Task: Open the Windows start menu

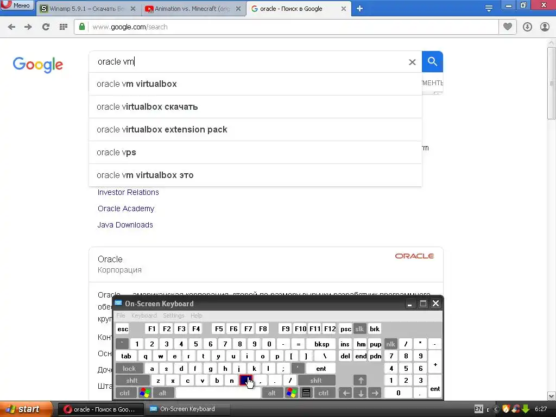Action: (26, 409)
